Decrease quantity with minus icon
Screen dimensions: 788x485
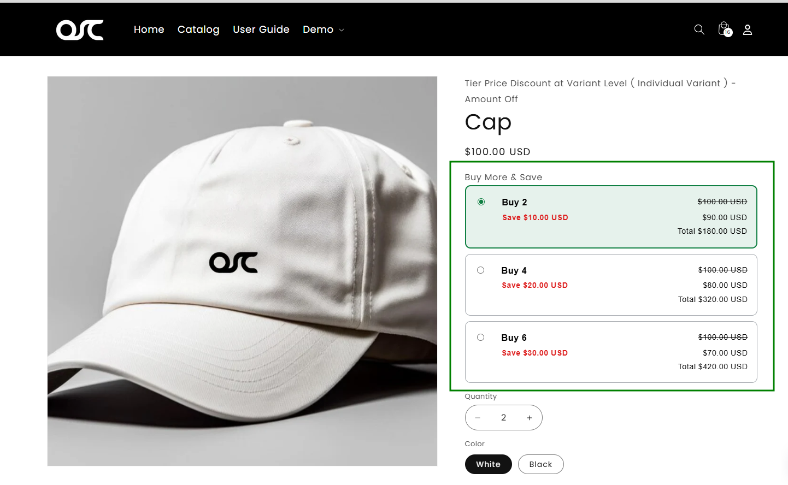tap(478, 418)
